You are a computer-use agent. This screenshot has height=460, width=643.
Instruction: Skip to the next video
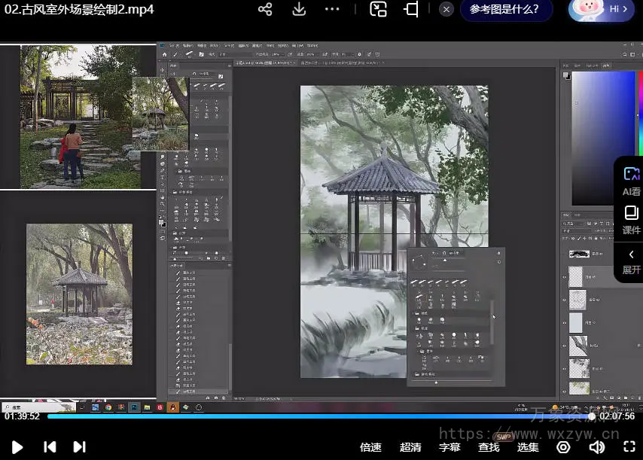point(79,446)
